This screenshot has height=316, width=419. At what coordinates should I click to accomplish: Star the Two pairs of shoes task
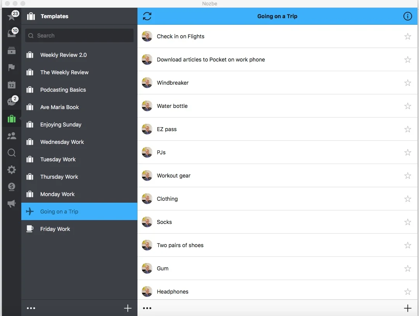[407, 245]
